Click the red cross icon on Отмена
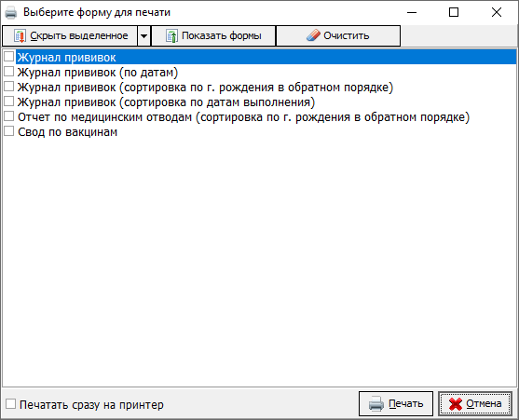This screenshot has height=420, width=519. pos(456,404)
